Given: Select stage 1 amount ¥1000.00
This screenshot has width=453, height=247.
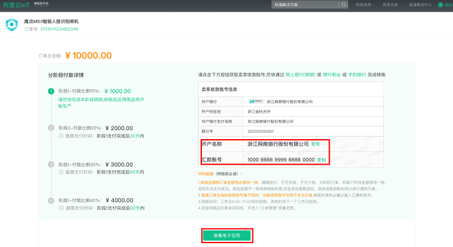Looking at the screenshot, I should click(x=118, y=91).
